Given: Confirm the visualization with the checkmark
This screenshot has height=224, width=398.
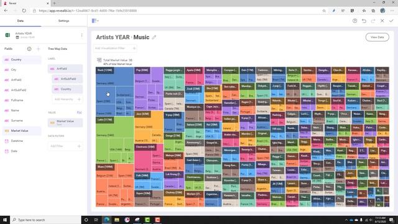Looking at the screenshot, I should 391,21.
